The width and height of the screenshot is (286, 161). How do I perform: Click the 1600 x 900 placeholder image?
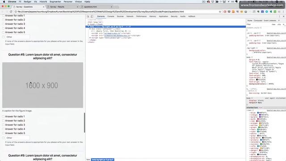point(43,85)
